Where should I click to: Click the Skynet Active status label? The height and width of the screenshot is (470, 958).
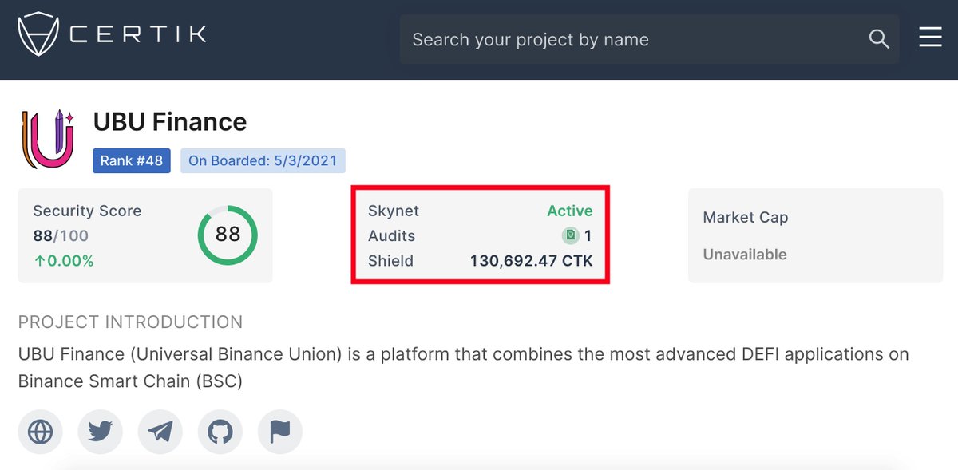click(569, 211)
